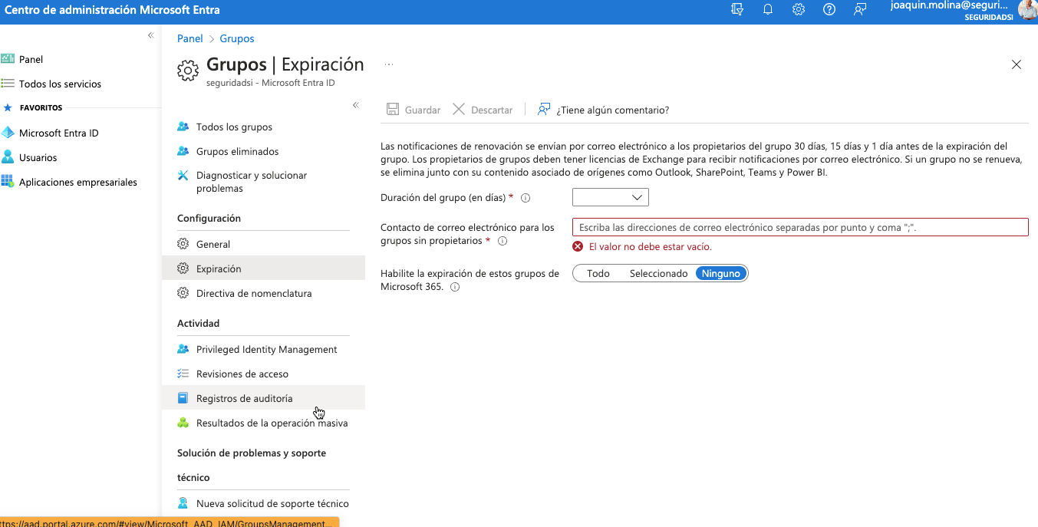The image size is (1038, 527).
Task: Open Directiva de nomenclatura menu item
Action: pyautogui.click(x=253, y=293)
